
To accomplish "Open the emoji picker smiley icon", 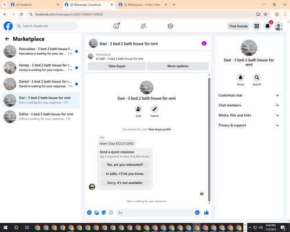I will [x=197, y=213].
